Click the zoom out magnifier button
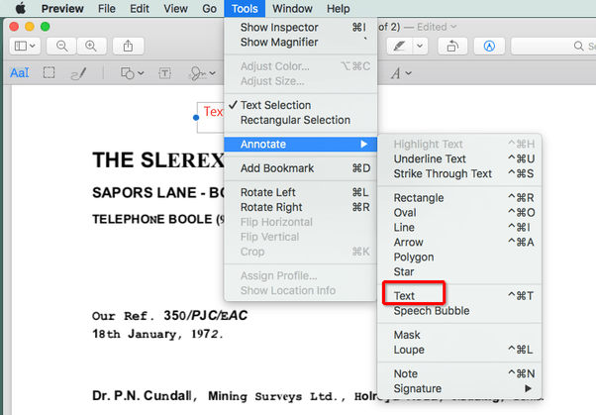The height and width of the screenshot is (415, 596). (x=62, y=46)
